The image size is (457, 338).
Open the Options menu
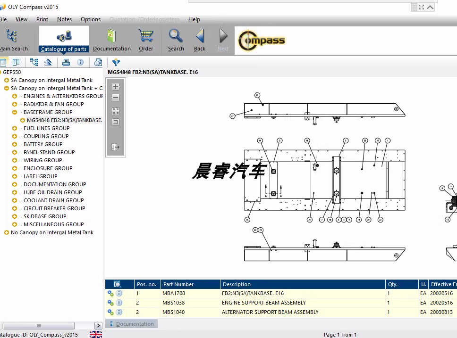pyautogui.click(x=91, y=19)
